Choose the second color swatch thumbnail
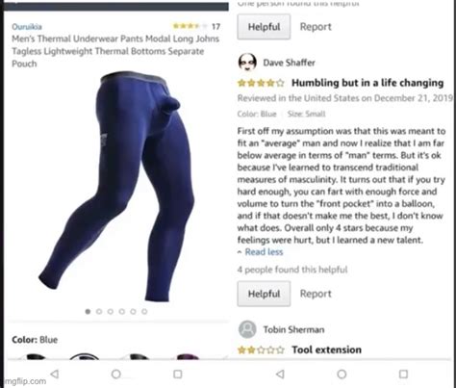 [x=84, y=355]
